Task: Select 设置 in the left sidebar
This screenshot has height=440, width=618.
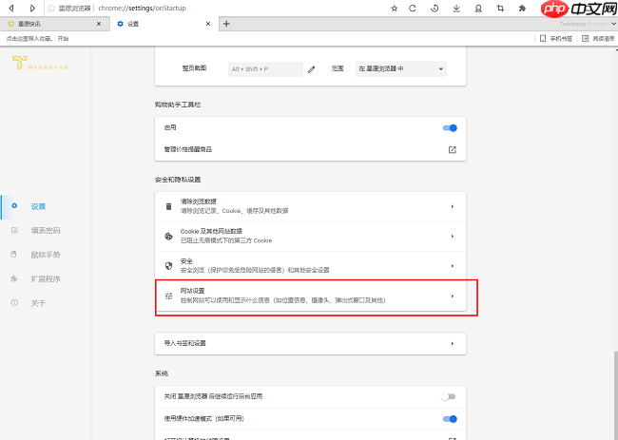Action: point(38,206)
